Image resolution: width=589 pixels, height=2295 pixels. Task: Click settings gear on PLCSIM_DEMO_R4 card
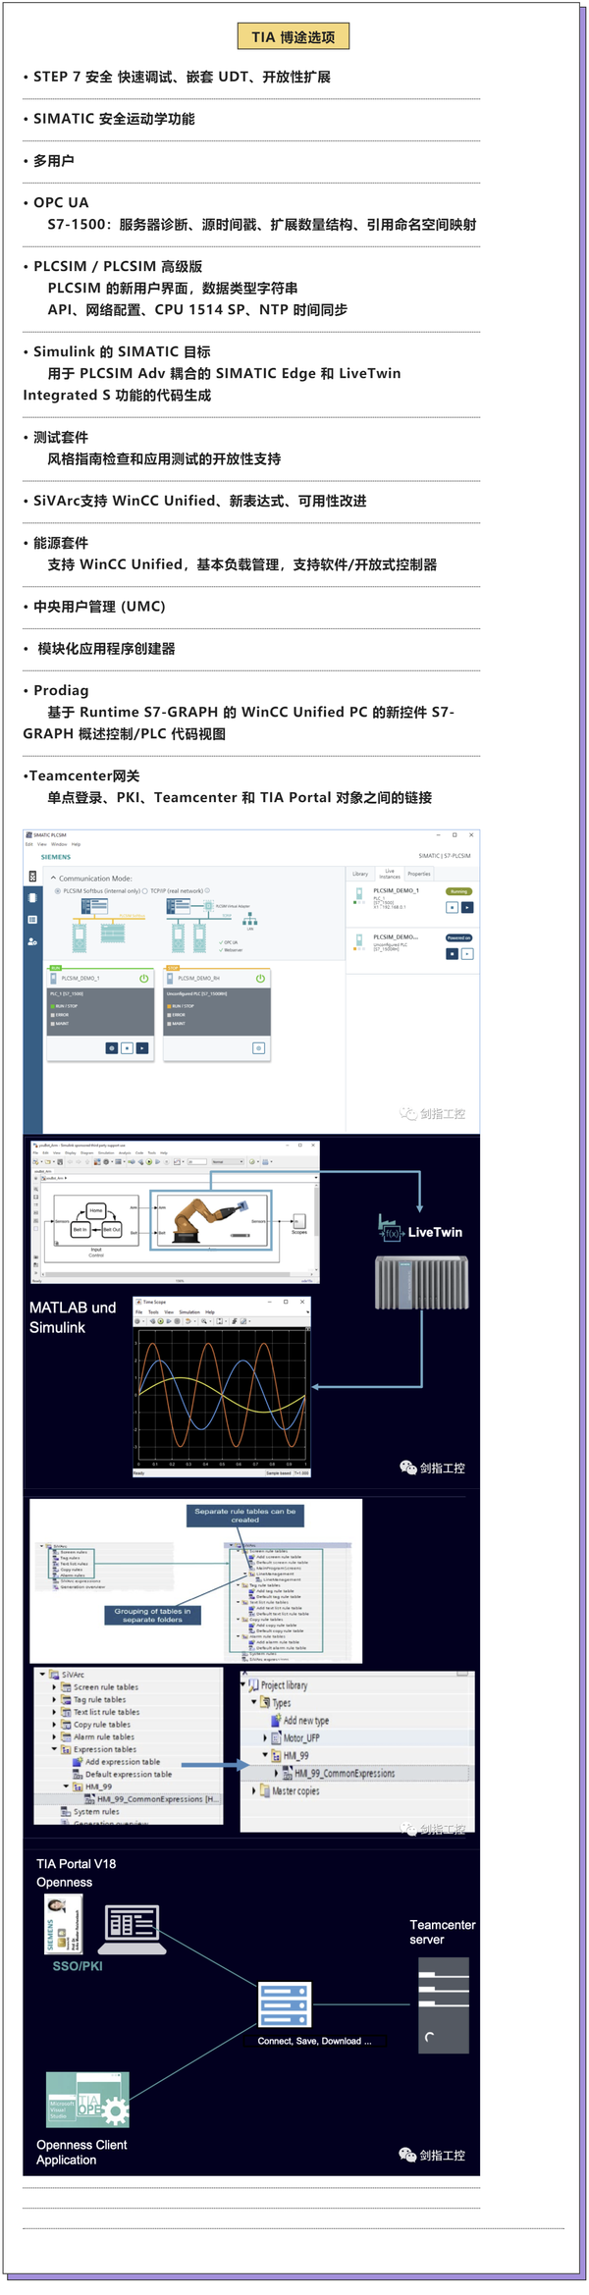(259, 1048)
